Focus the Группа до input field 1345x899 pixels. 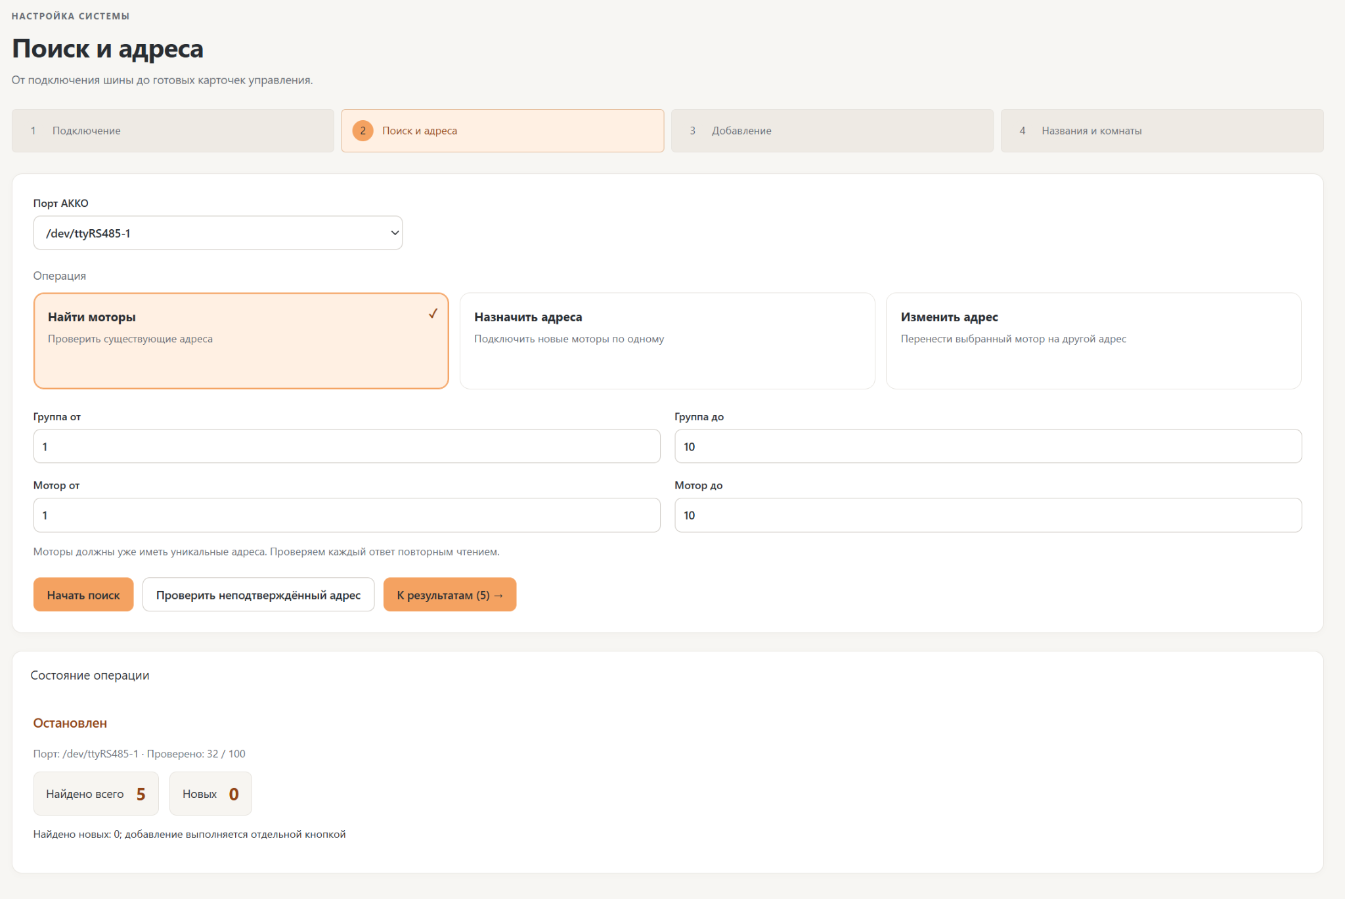click(x=988, y=447)
